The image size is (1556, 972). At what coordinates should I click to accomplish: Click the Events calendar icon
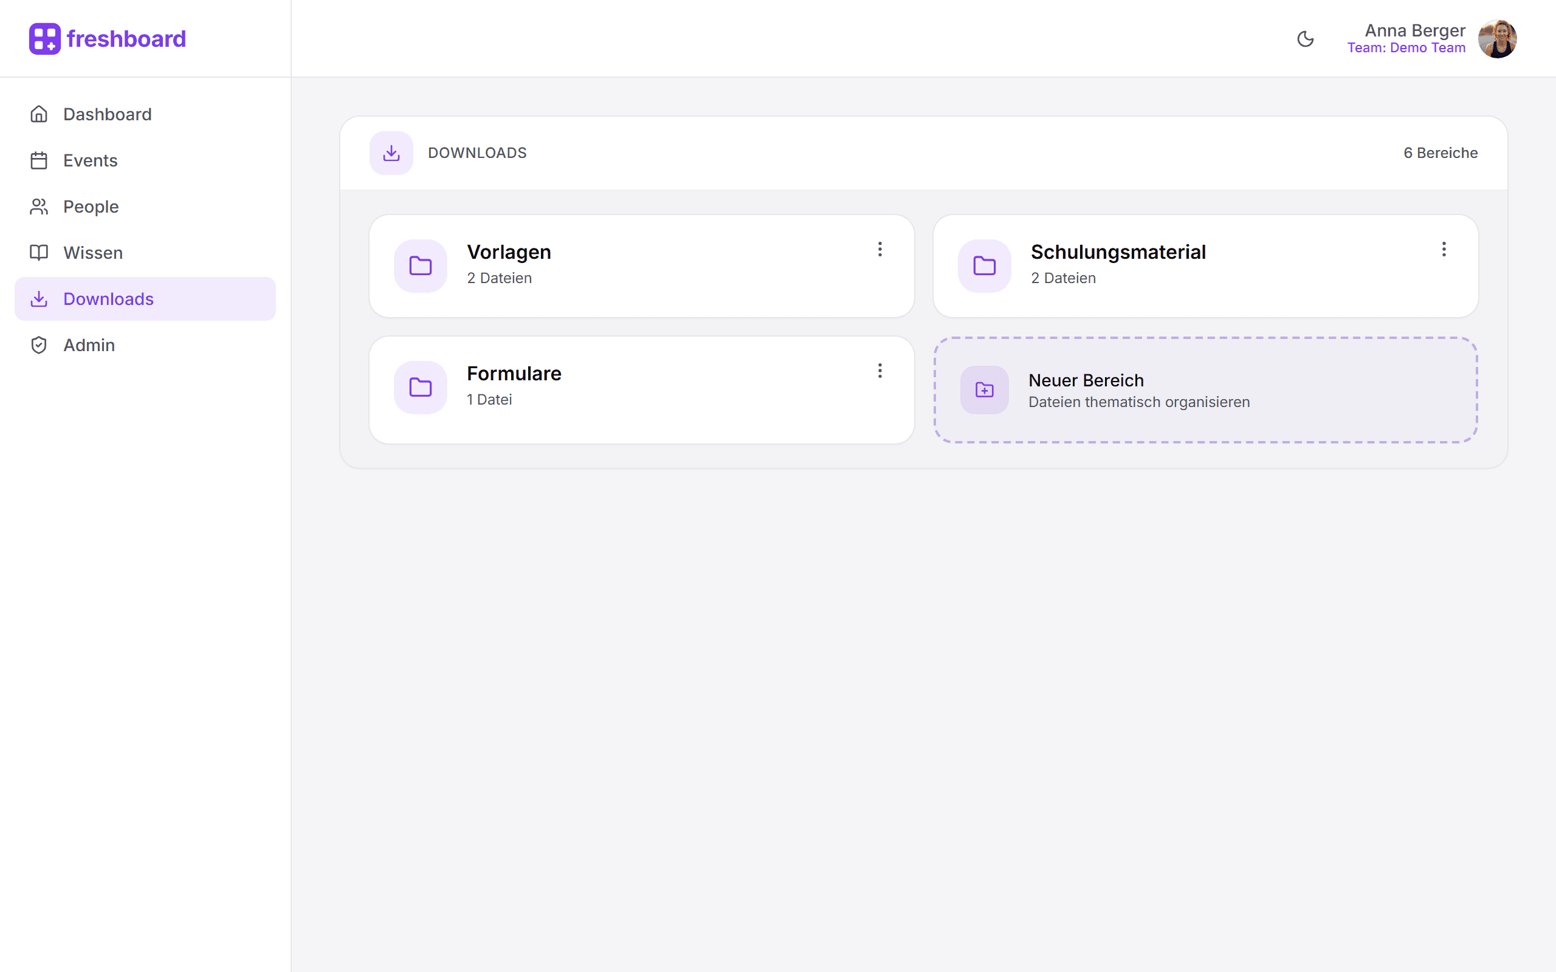pyautogui.click(x=38, y=160)
